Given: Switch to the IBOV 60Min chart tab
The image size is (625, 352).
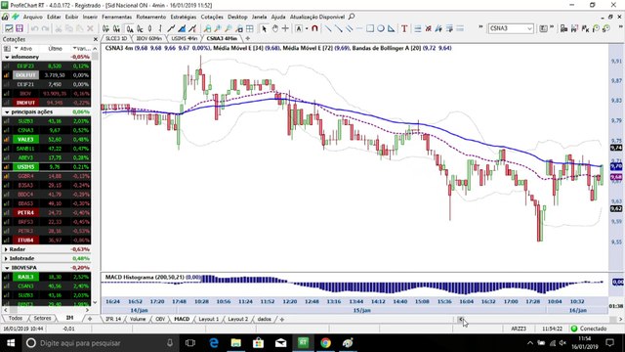Looking at the screenshot, I should pyautogui.click(x=149, y=38).
